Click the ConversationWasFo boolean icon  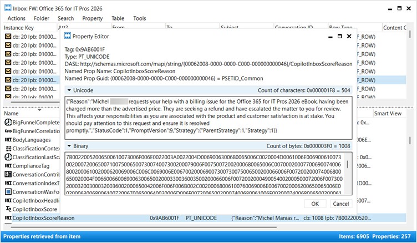coord(8,191)
